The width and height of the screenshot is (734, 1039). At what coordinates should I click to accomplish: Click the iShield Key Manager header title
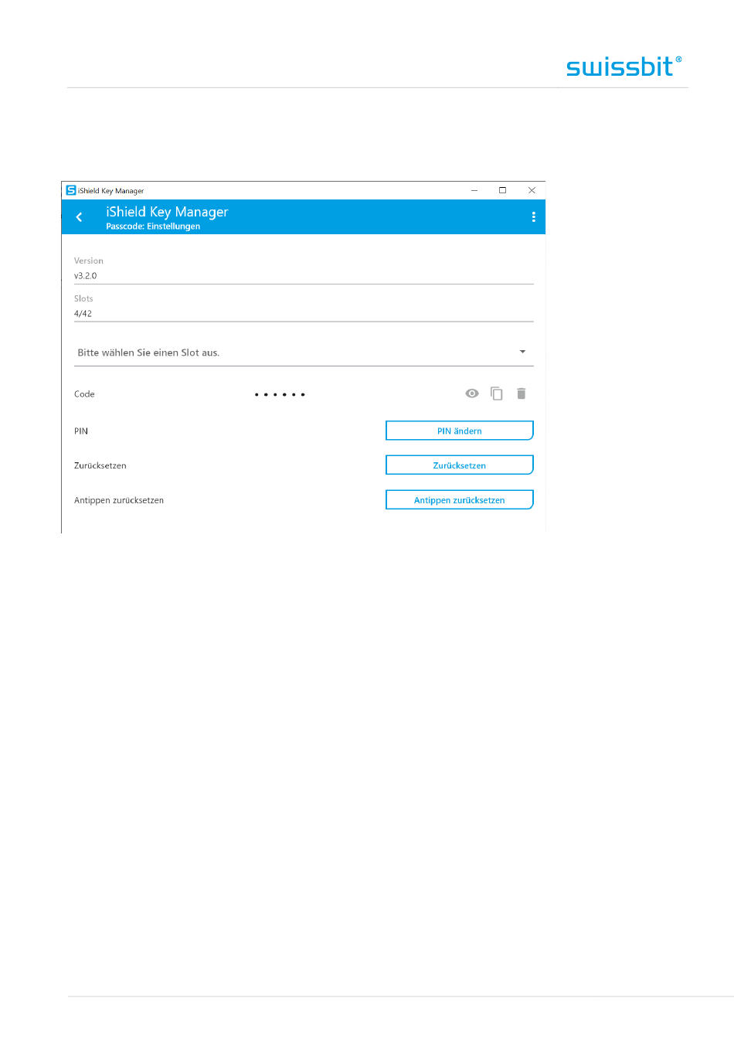coord(167,212)
